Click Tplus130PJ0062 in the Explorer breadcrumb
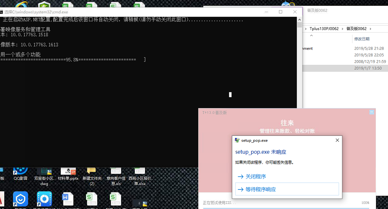The image size is (388, 209). pos(324,29)
